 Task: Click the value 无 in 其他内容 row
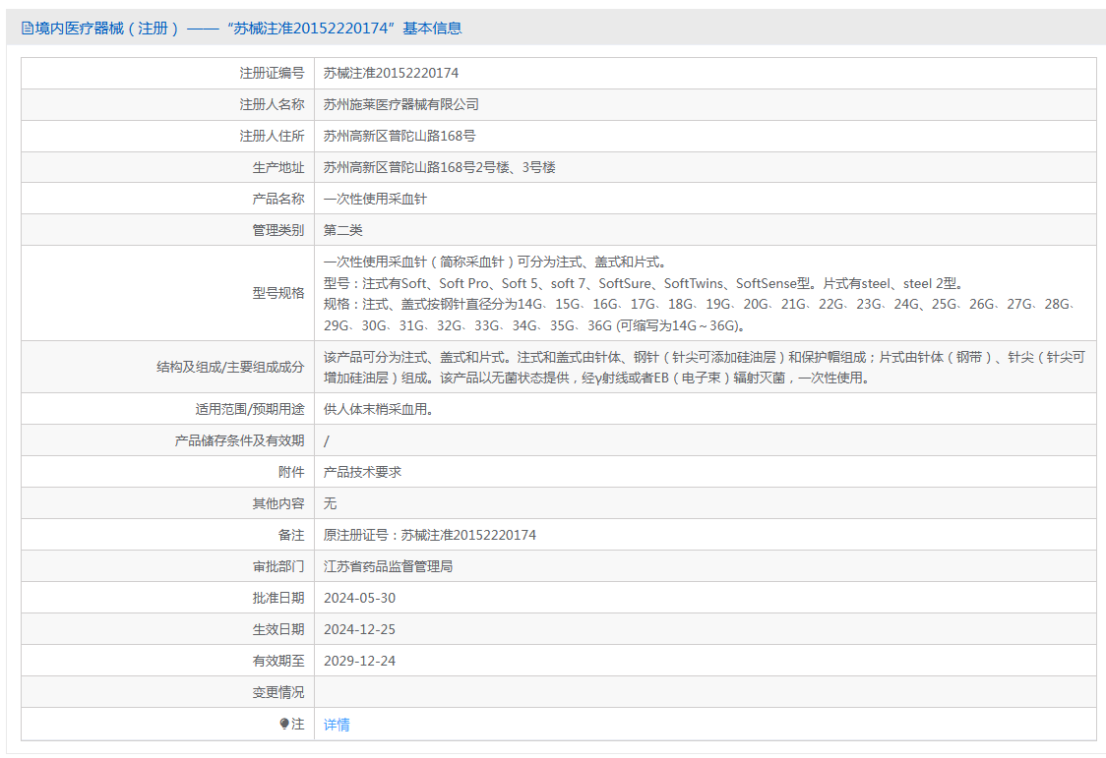pyautogui.click(x=330, y=503)
